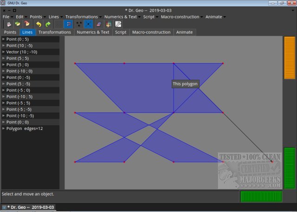Toggle the grid display button

(x=58, y=24)
